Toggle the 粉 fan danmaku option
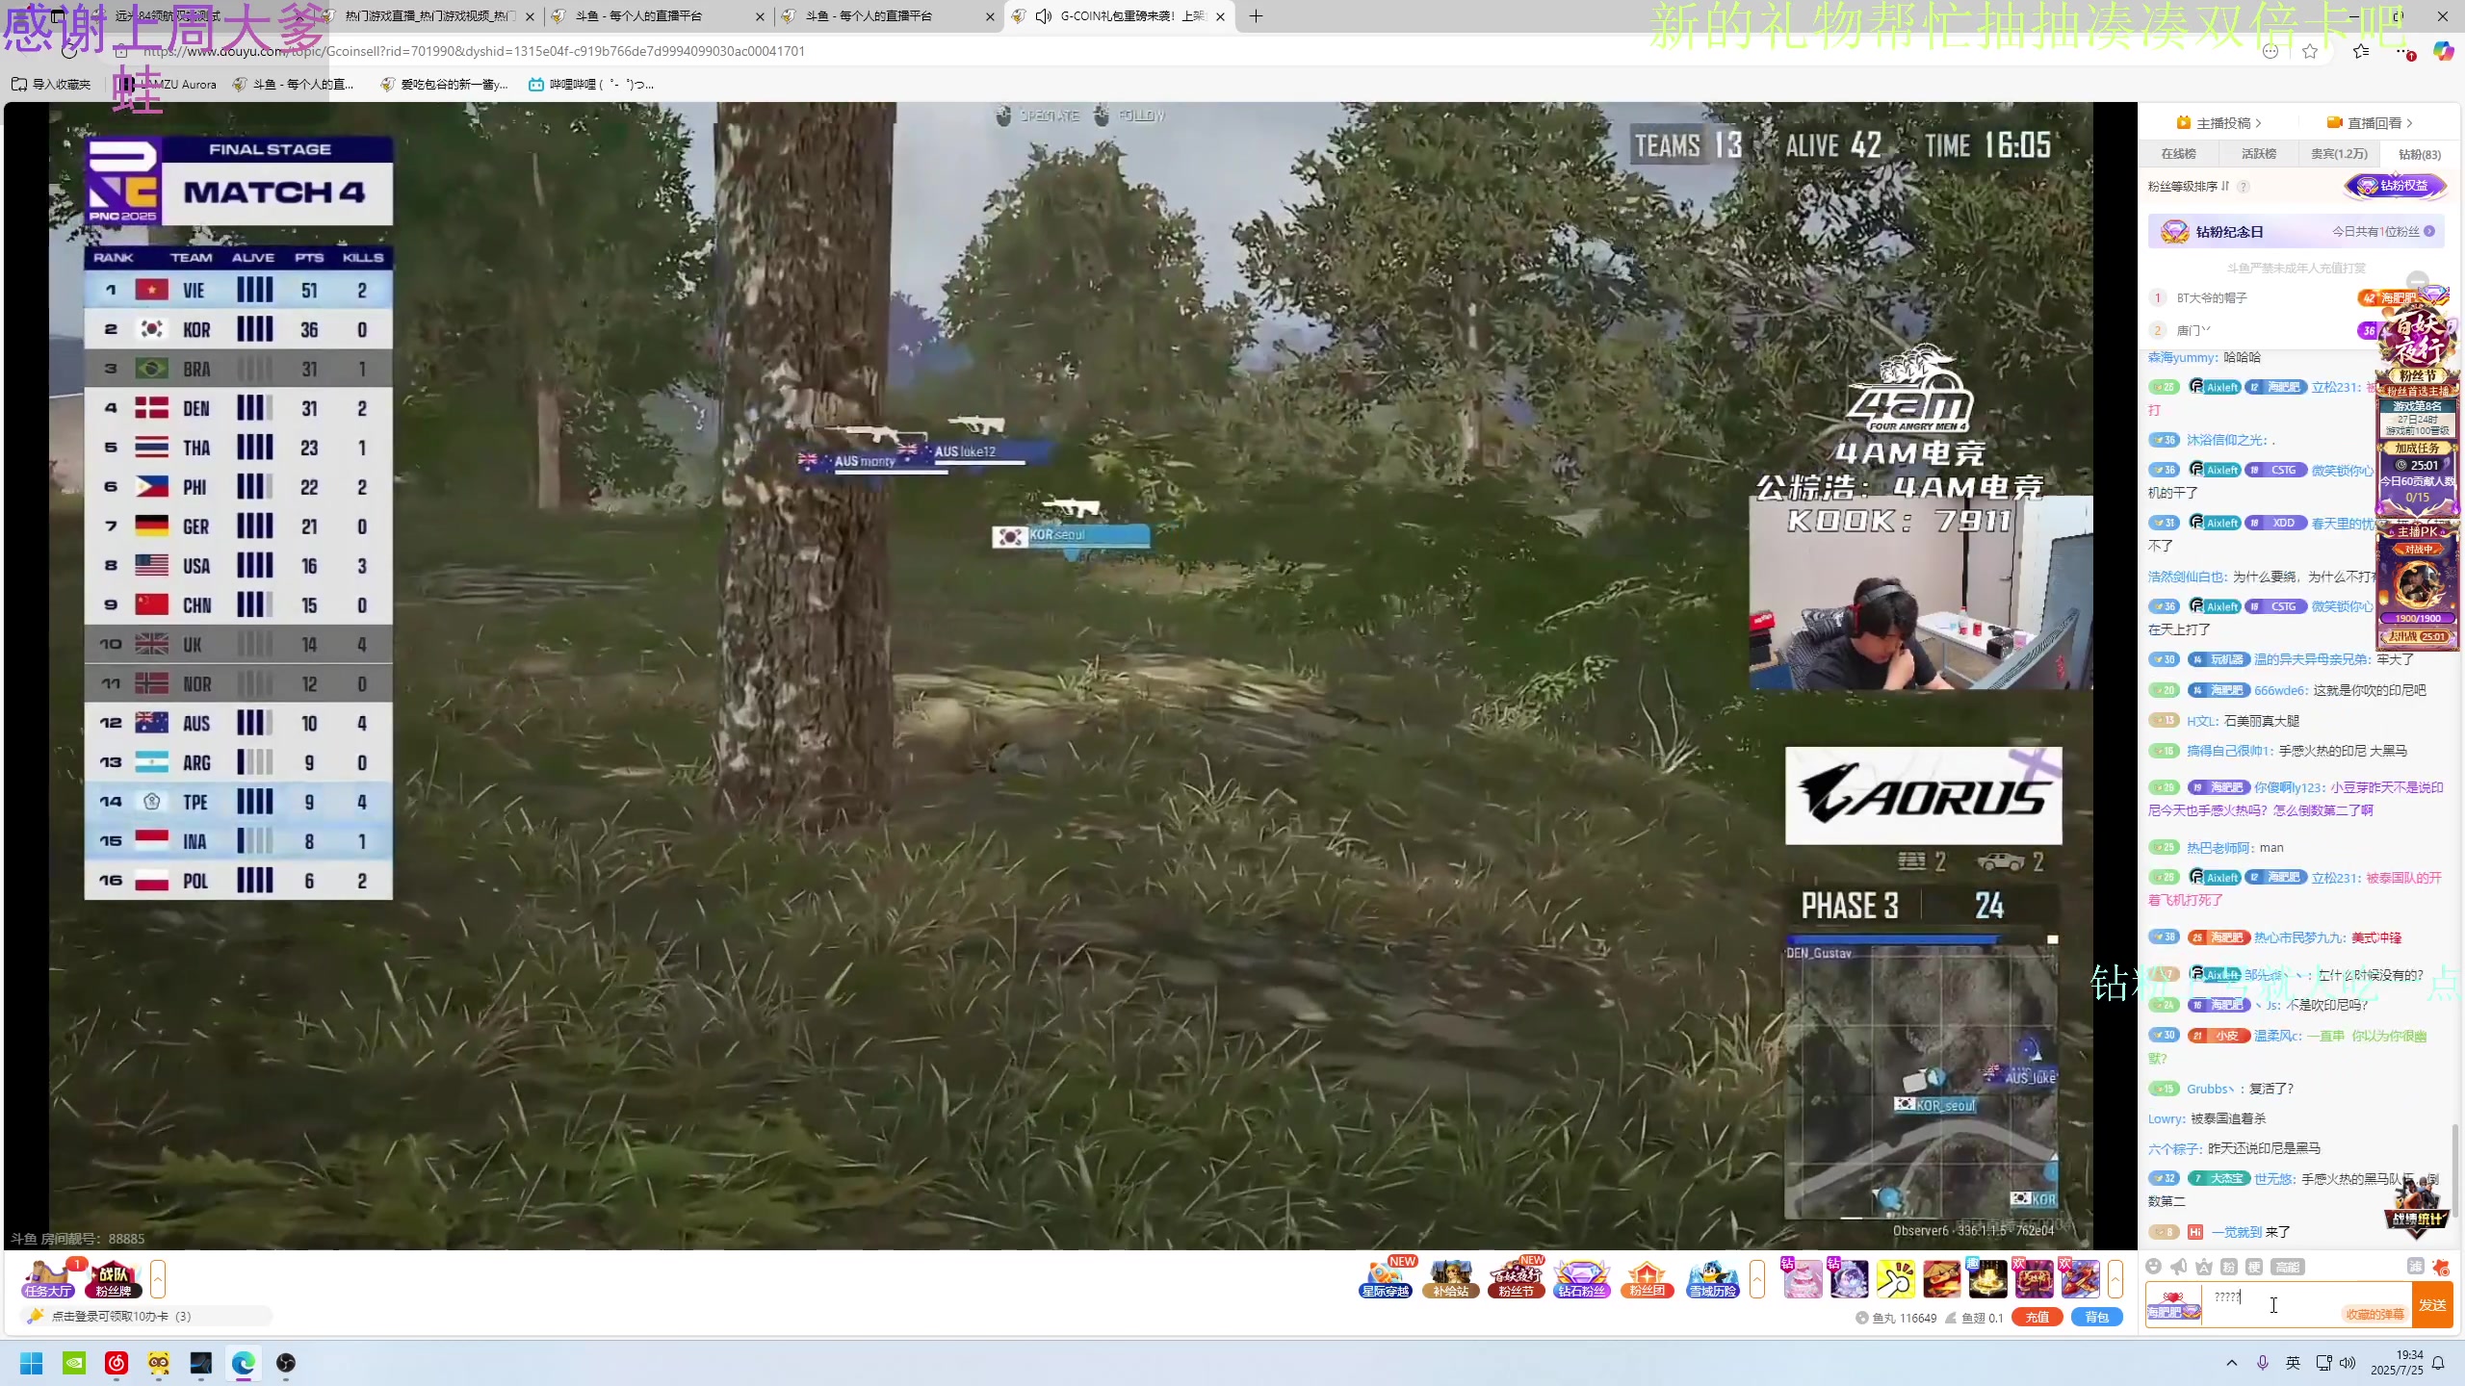This screenshot has width=2465, height=1386. tap(2228, 1267)
